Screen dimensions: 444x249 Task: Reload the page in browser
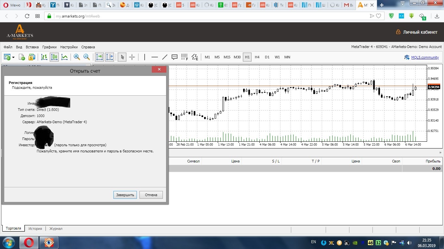[x=27, y=16]
